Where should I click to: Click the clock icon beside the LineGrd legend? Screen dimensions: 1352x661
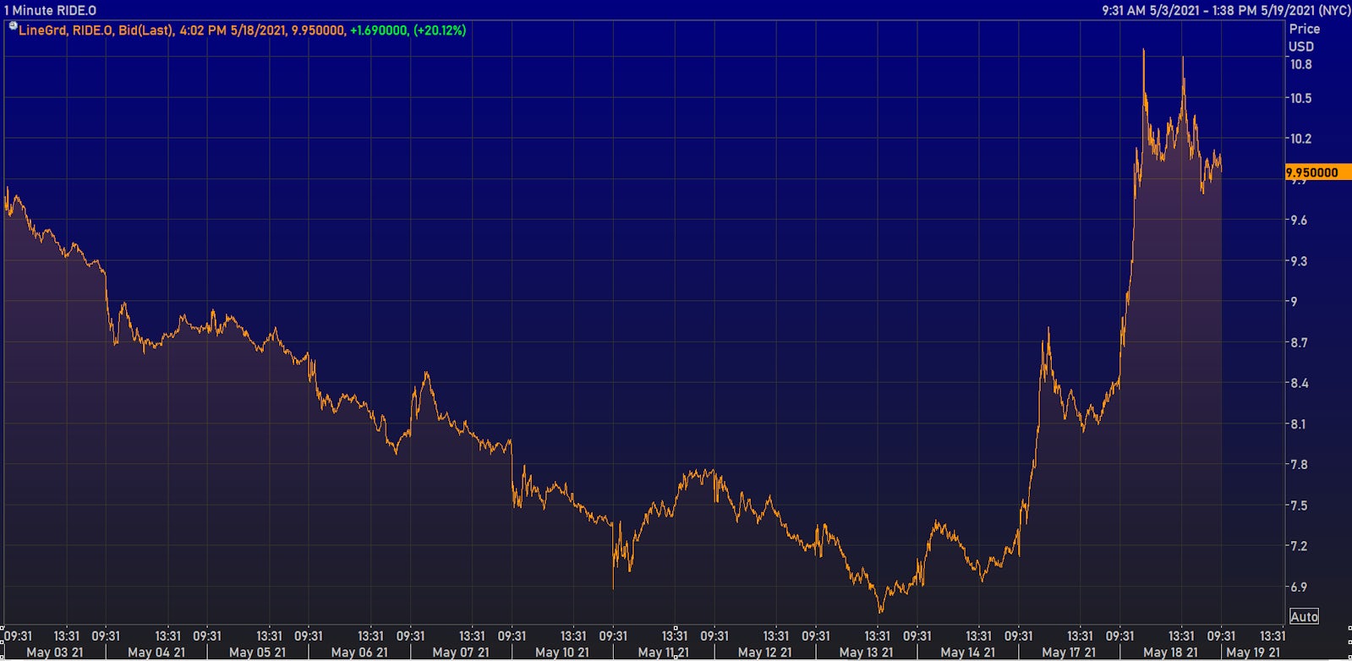pyautogui.click(x=13, y=26)
